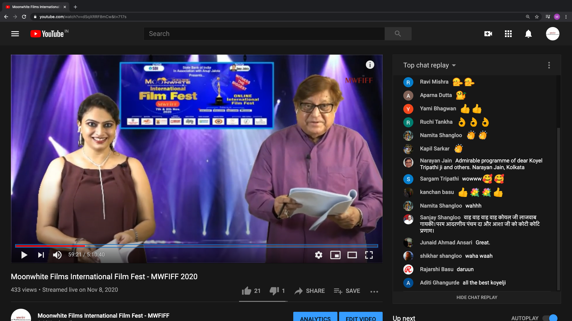The width and height of the screenshot is (572, 321).
Task: Switch to theater mode
Action: pyautogui.click(x=352, y=255)
